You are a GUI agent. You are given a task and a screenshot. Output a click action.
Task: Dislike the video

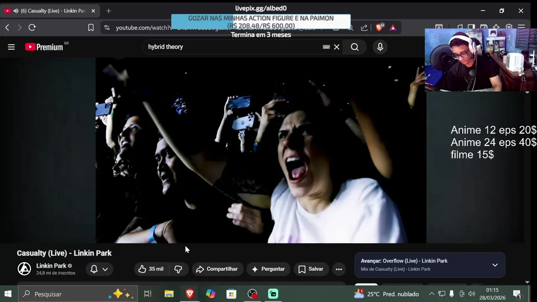point(178,269)
